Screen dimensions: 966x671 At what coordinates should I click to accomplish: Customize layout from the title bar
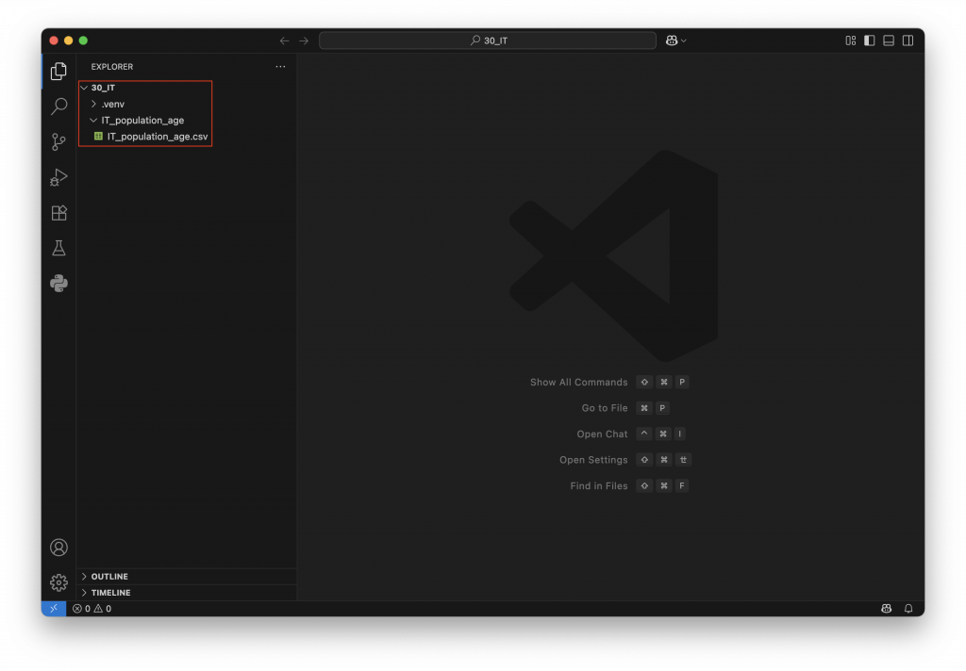click(x=850, y=41)
